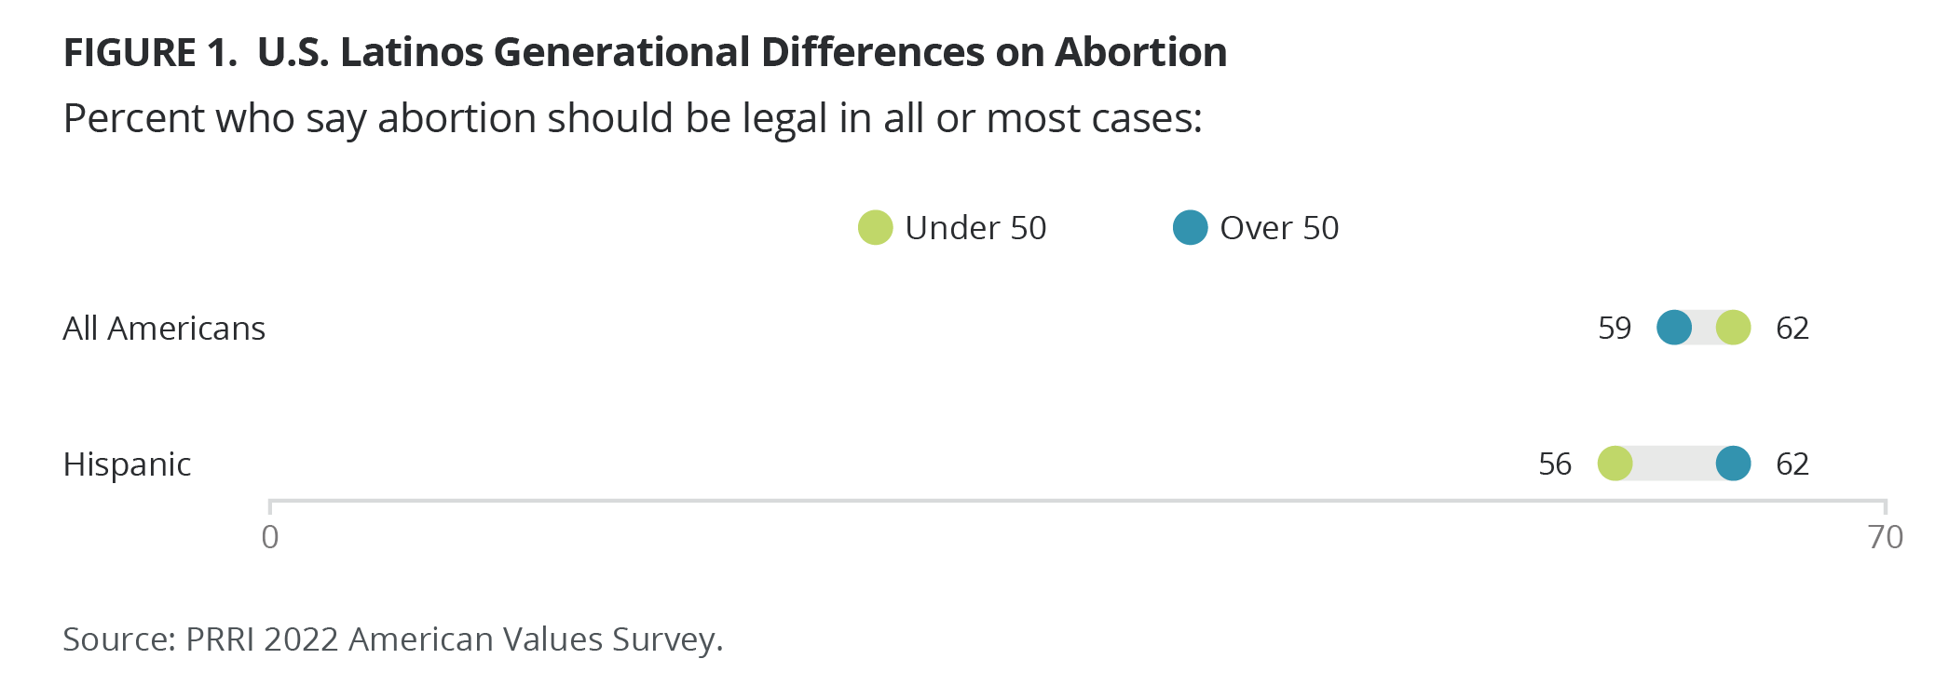1949x686 pixels.
Task: Click value 56 in Hispanic row
Action: (x=1555, y=464)
